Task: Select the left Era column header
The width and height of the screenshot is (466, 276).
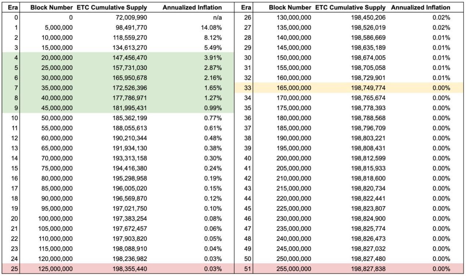Action: 13,7
